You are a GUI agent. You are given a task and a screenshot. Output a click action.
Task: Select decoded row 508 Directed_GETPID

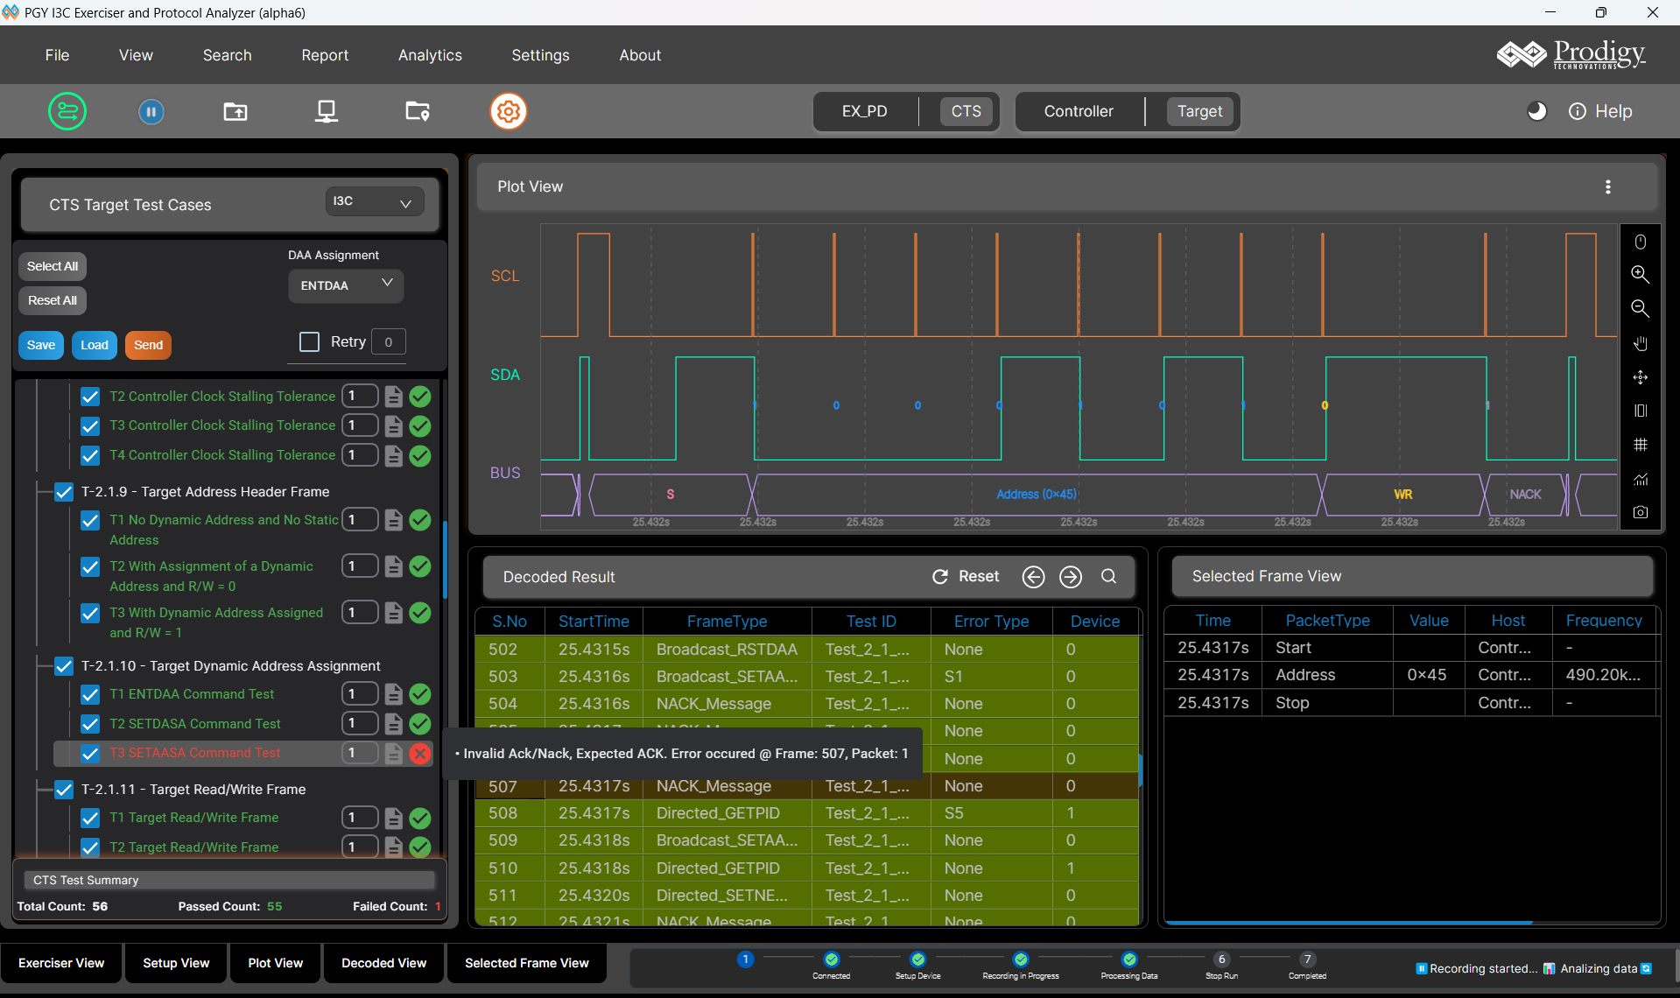(x=718, y=813)
